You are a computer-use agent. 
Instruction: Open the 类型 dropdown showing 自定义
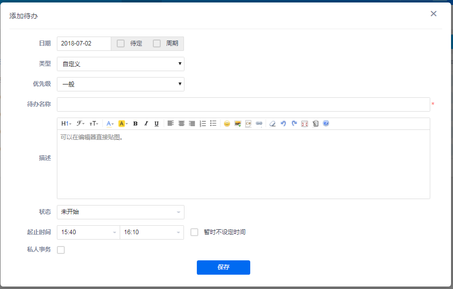pyautogui.click(x=121, y=64)
